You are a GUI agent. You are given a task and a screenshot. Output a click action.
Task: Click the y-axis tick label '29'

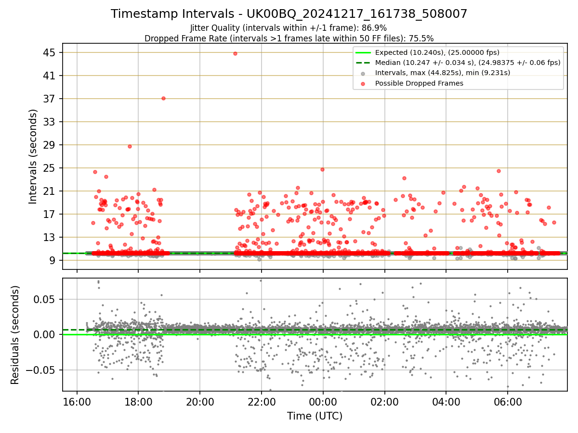click(50, 145)
